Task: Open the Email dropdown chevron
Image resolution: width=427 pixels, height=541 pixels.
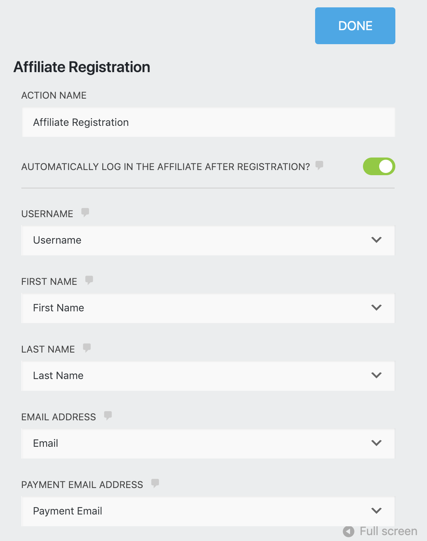Action: click(376, 443)
